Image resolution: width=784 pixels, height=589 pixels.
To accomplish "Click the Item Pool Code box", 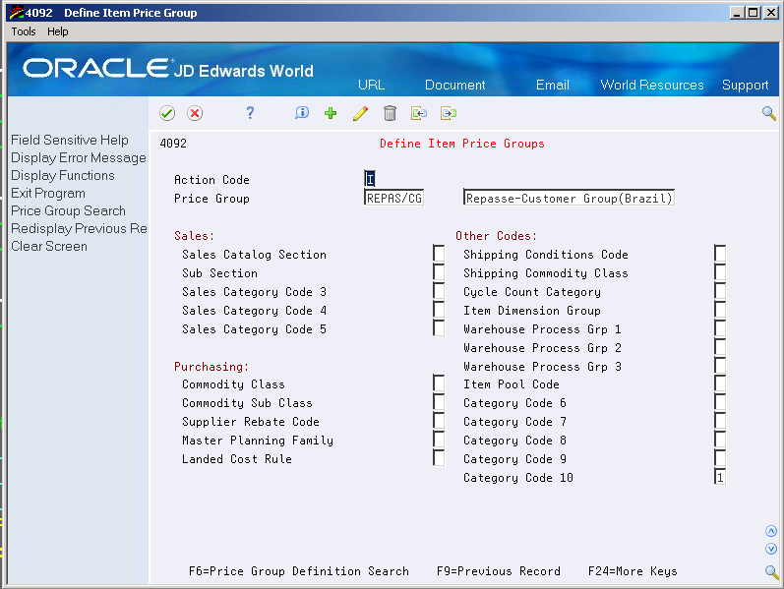I will (720, 383).
